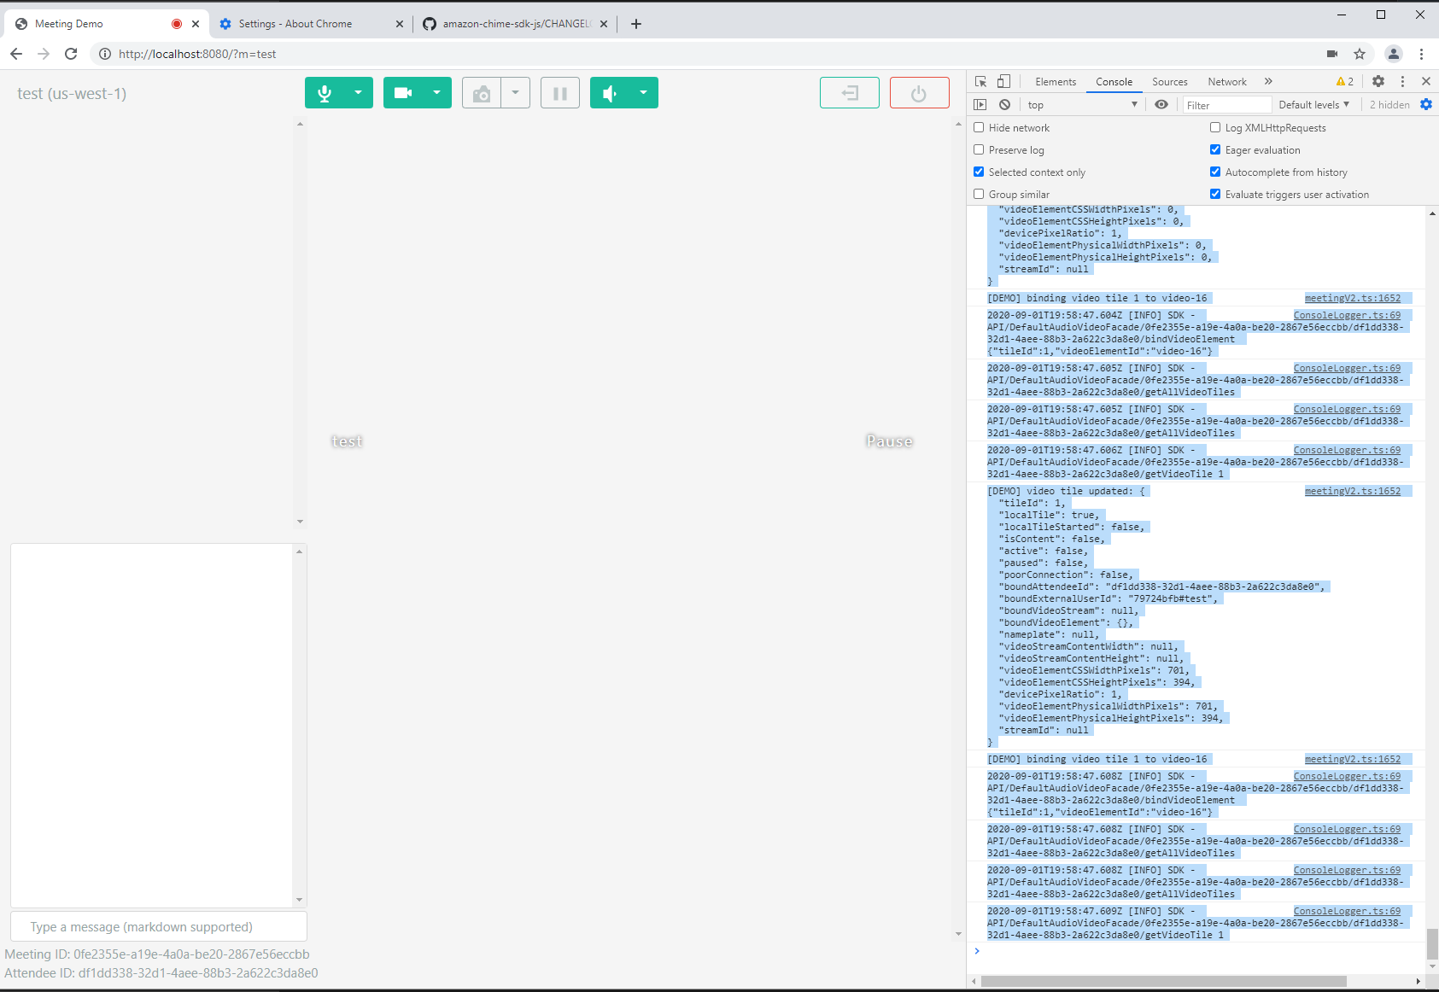Switch to the Sources tab
Image resolution: width=1439 pixels, height=992 pixels.
pos(1169,81)
